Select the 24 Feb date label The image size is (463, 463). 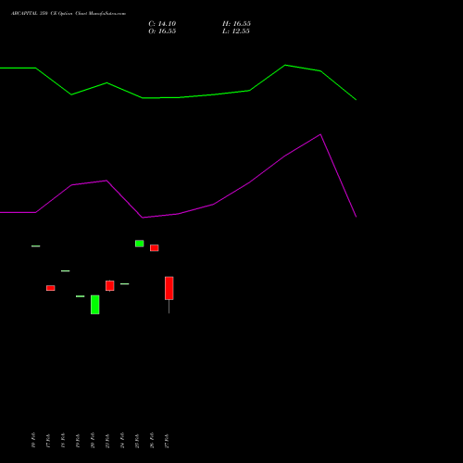tap(122, 440)
